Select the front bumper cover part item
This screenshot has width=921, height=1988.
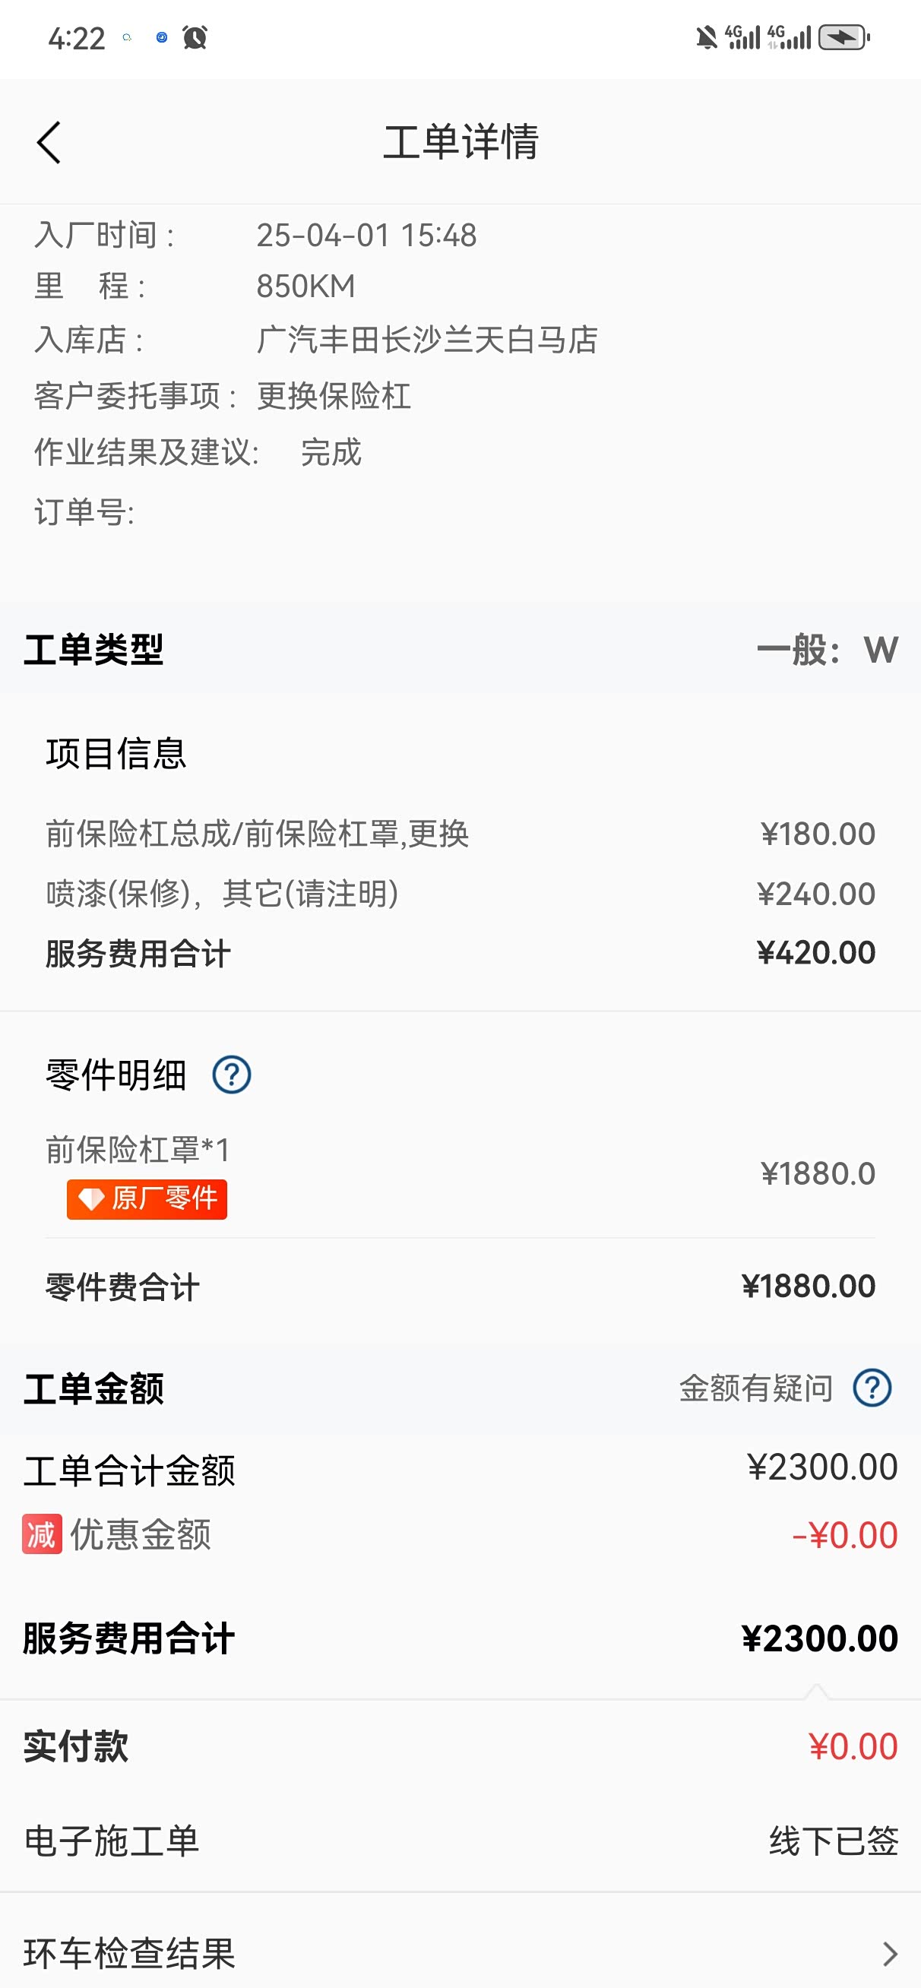click(x=138, y=1149)
